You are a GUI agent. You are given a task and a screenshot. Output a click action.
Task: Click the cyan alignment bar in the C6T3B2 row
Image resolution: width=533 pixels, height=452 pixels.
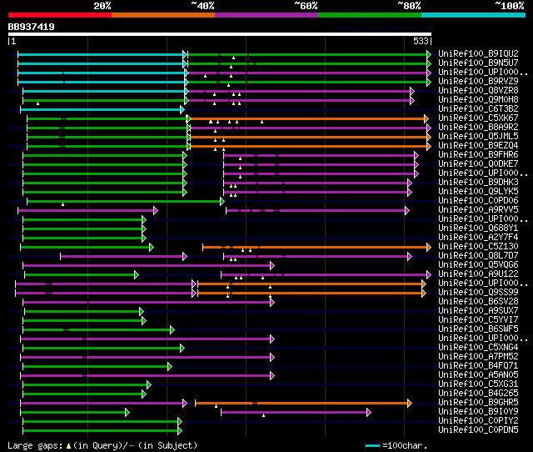(x=102, y=109)
